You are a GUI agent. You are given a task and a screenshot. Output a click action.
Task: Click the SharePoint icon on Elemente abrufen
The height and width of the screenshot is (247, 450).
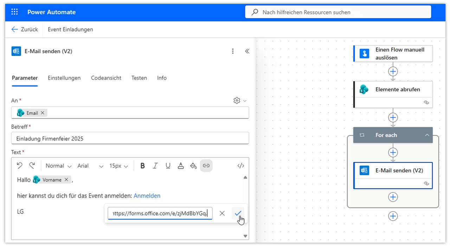[364, 90]
